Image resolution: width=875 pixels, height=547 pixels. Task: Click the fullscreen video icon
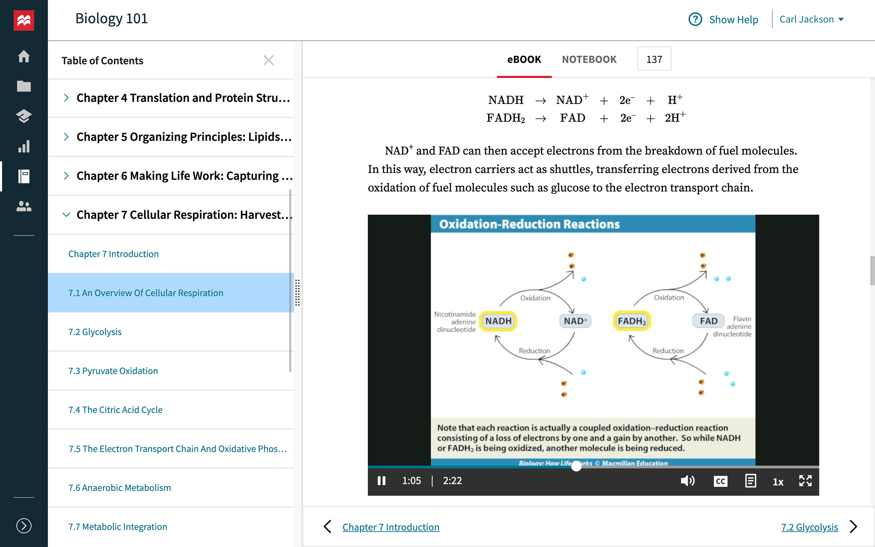pyautogui.click(x=805, y=480)
